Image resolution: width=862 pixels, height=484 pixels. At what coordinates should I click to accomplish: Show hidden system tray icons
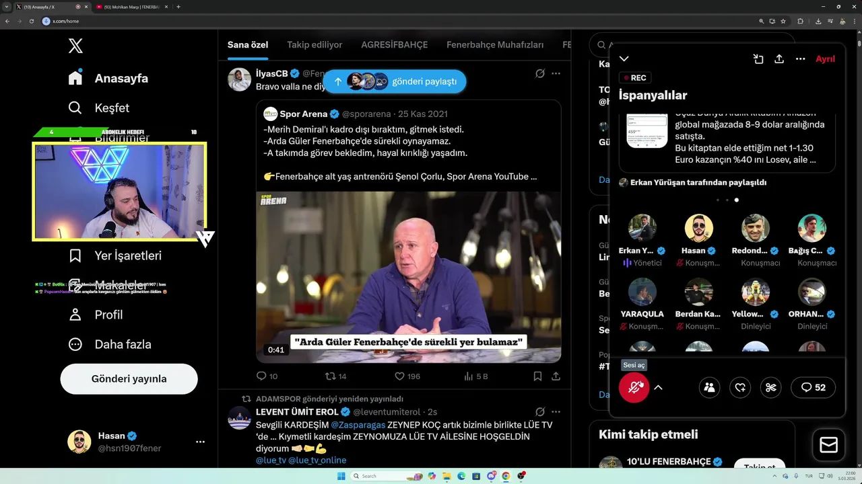[773, 476]
